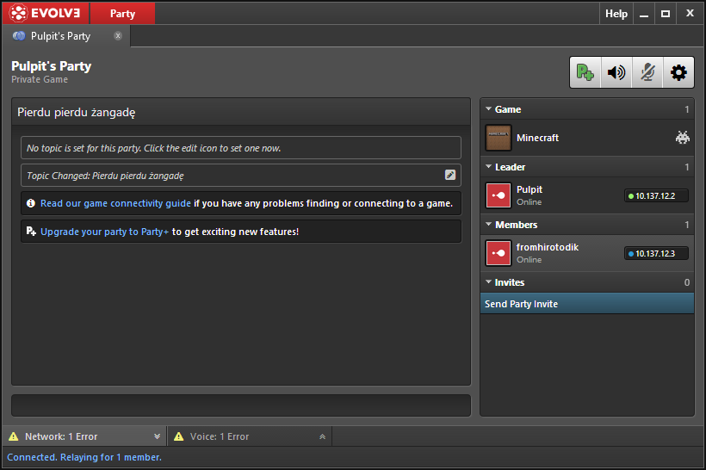Click the Private Game subtitle
This screenshot has height=470, width=706.
[x=40, y=79]
